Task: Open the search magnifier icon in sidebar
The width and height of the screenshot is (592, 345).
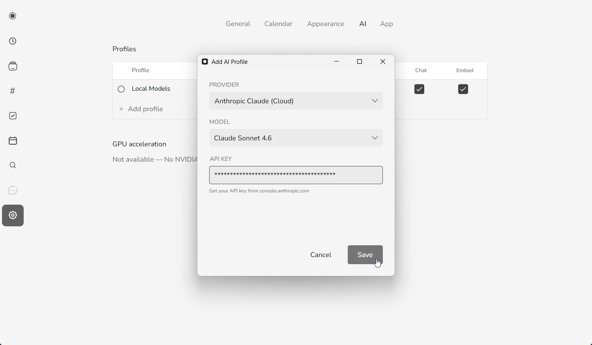Action: pos(13,166)
